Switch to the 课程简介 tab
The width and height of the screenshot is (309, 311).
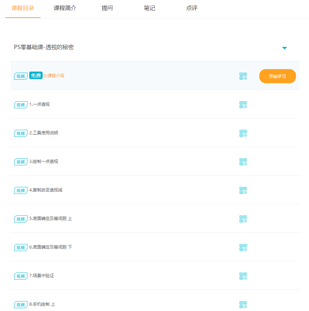coord(65,8)
